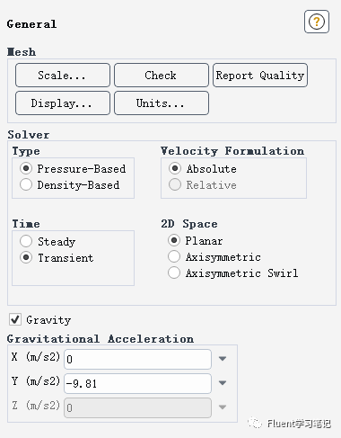
Task: Expand the X acceleration dropdown arrow
Action: (x=223, y=359)
